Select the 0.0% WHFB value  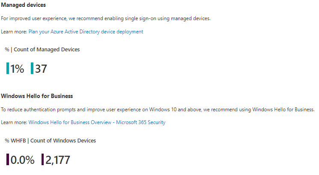click(x=22, y=160)
